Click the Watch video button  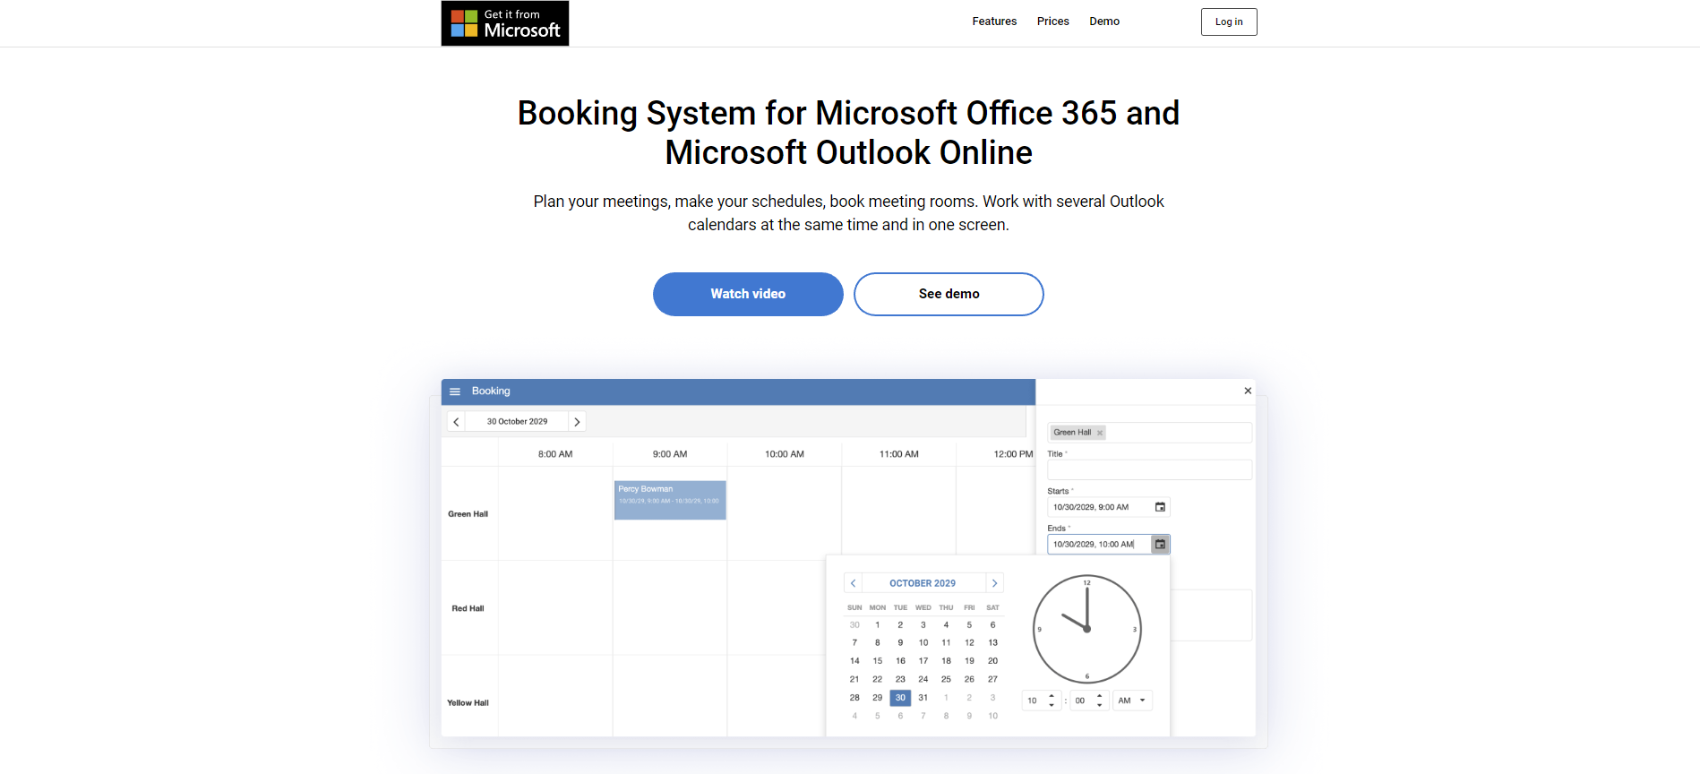click(x=748, y=294)
